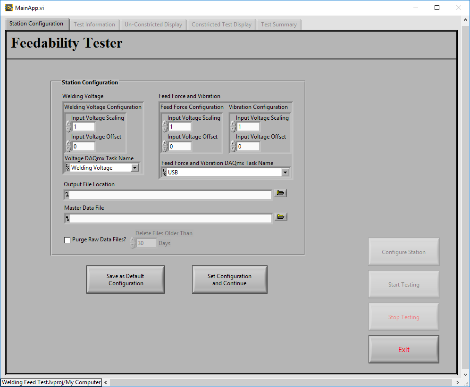
Task: Click LabVIEW MainApp.vi title bar icon
Action: coord(9,8)
